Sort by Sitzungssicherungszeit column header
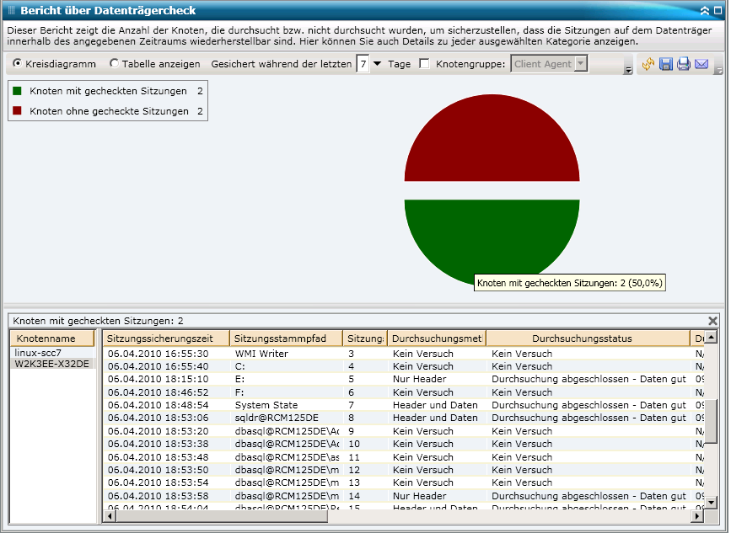This screenshot has height=533, width=731. point(166,338)
